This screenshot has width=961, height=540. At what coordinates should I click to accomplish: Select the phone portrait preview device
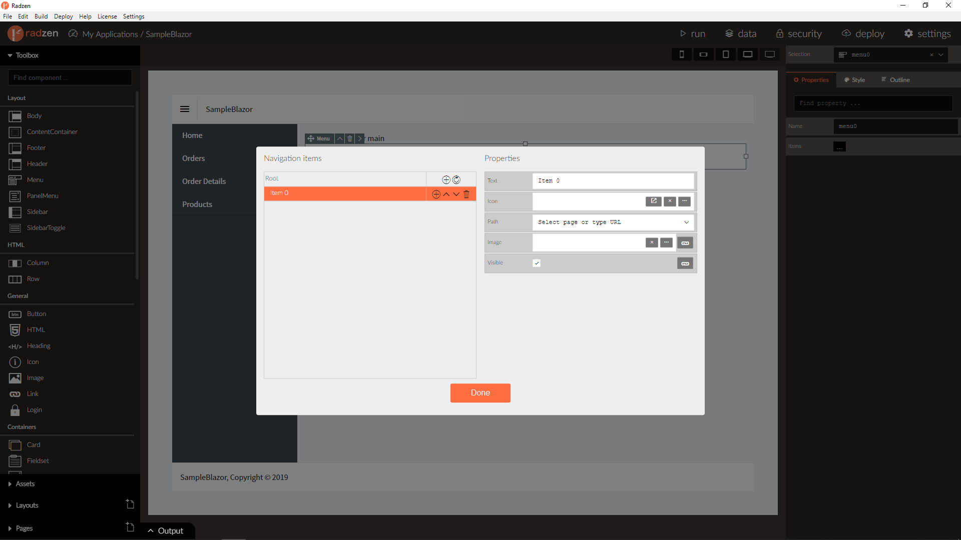[682, 54]
